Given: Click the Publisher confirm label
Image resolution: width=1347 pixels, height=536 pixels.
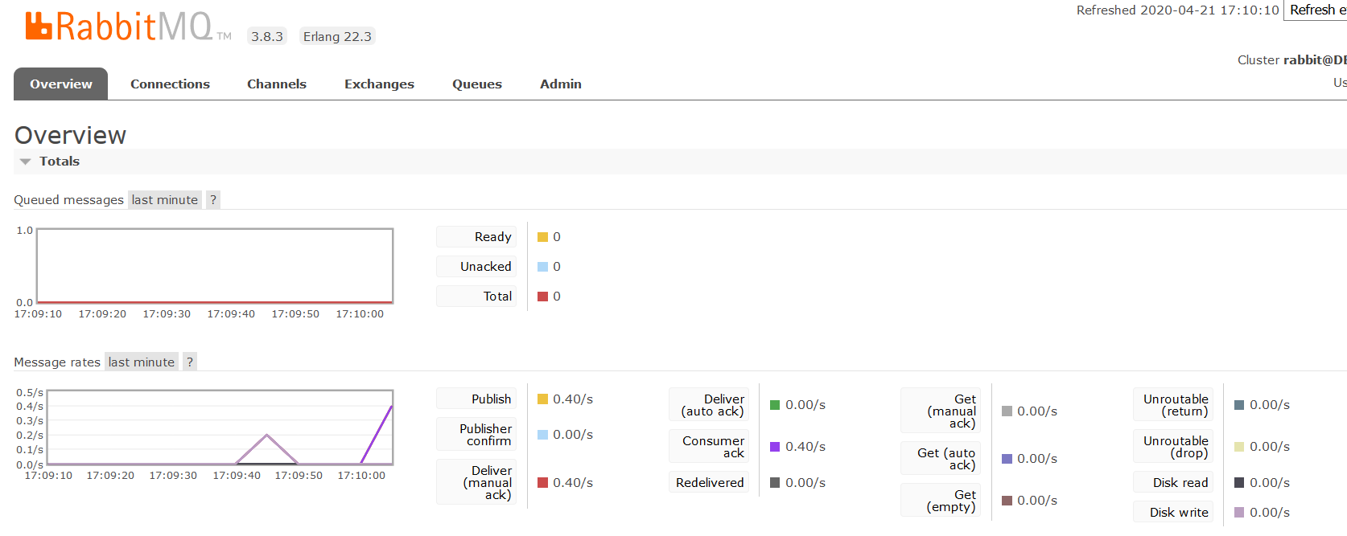Looking at the screenshot, I should (x=476, y=435).
